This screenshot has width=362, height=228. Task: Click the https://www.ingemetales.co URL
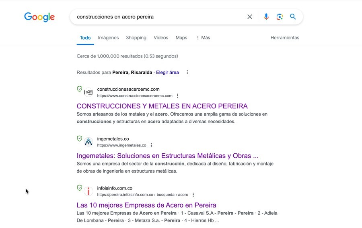[121, 145]
